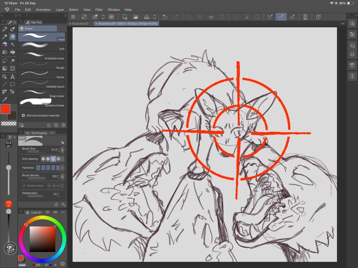Toggle the Tool Property lock icon

click(x=62, y=143)
